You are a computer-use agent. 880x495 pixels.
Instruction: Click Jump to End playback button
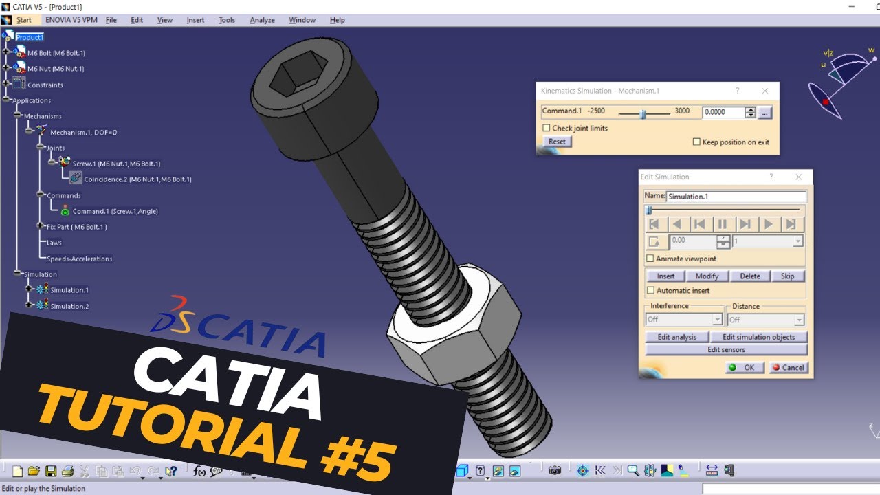[791, 224]
